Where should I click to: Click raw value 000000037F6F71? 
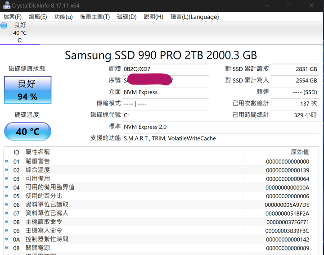pos(288,222)
